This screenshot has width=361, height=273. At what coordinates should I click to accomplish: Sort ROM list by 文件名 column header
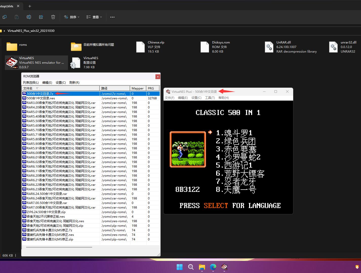[x=61, y=88]
